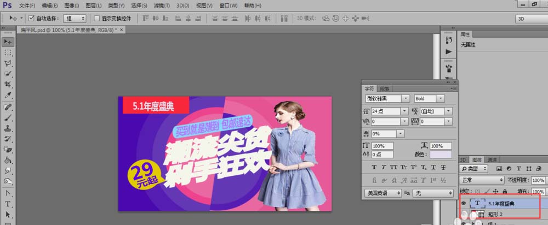Open the (自动) leading dropdown
548x225 pixels.
(436, 111)
